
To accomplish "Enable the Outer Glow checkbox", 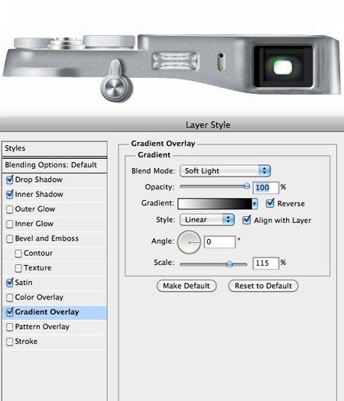I will 10,209.
